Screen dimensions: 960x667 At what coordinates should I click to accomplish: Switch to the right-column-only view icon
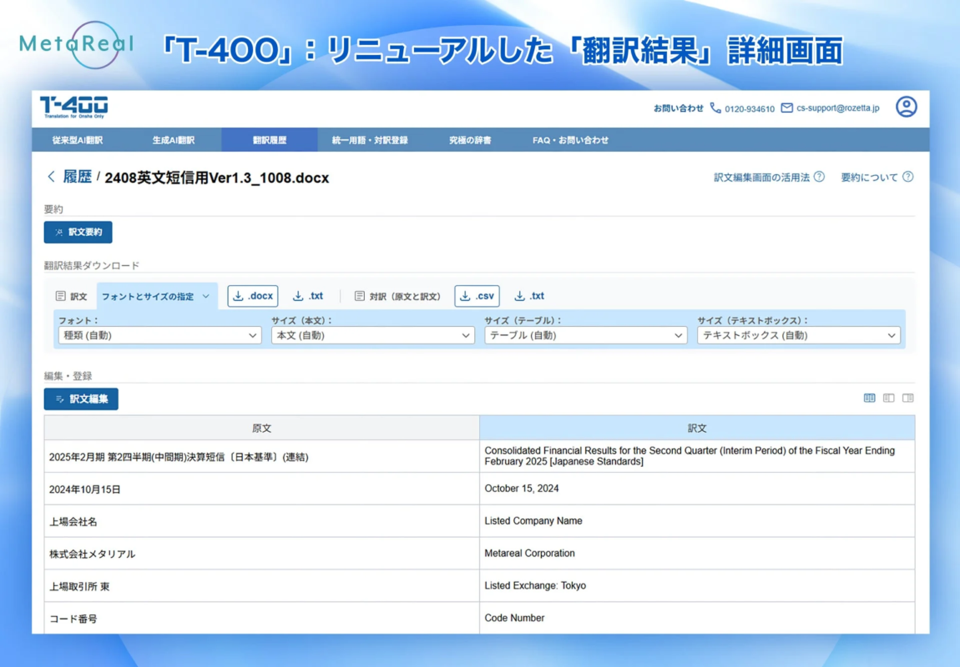908,398
